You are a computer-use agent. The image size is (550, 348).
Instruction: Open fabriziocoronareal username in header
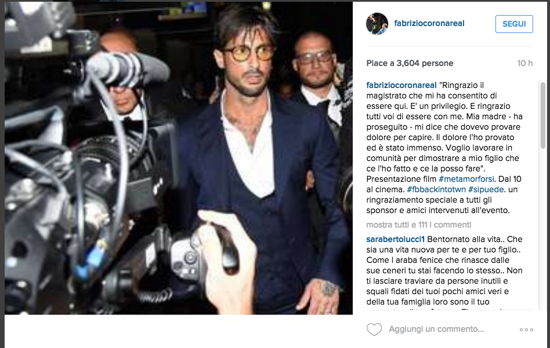click(429, 24)
